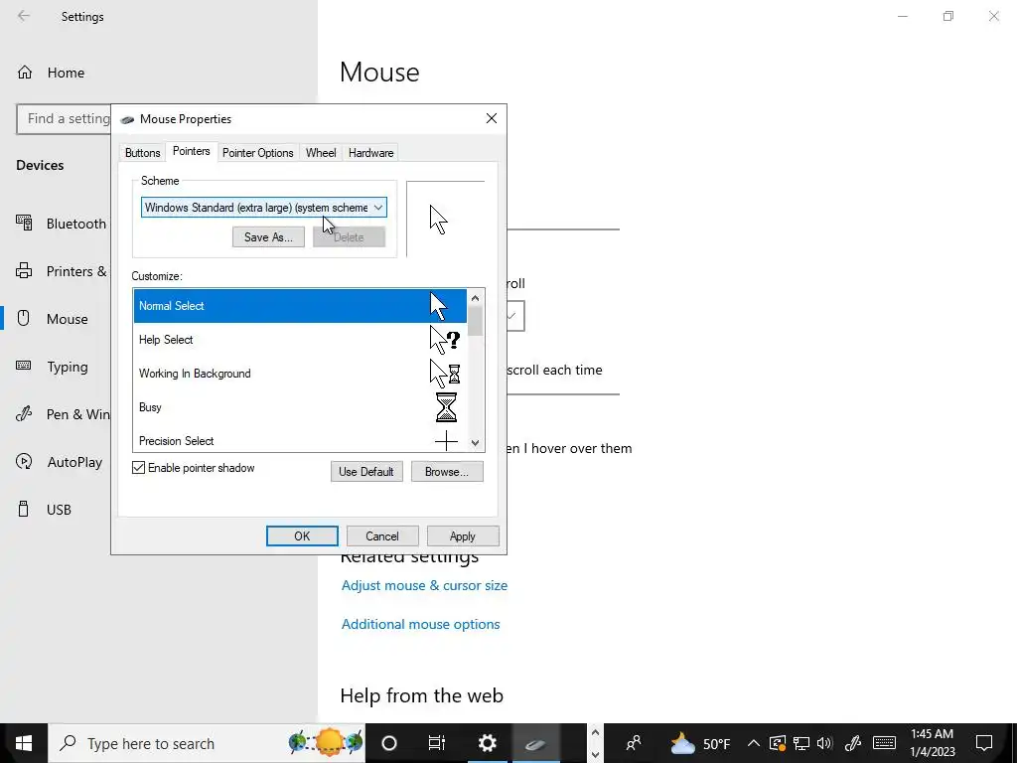This screenshot has width=1017, height=763.
Task: Open the volume tray icon
Action: point(824,743)
